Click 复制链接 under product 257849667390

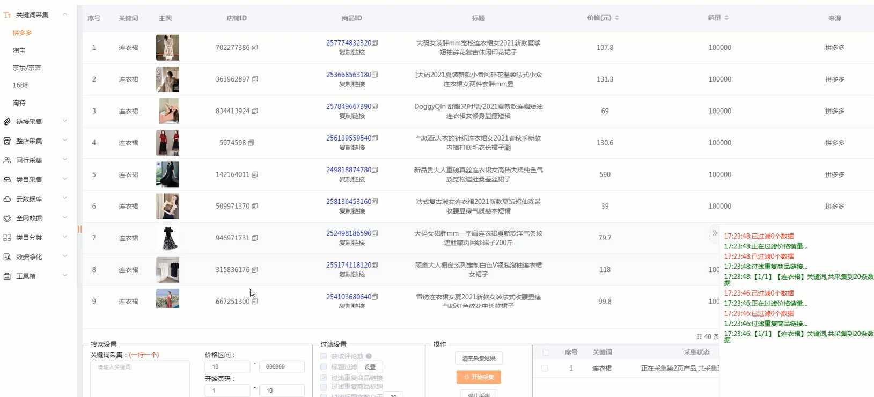click(352, 116)
